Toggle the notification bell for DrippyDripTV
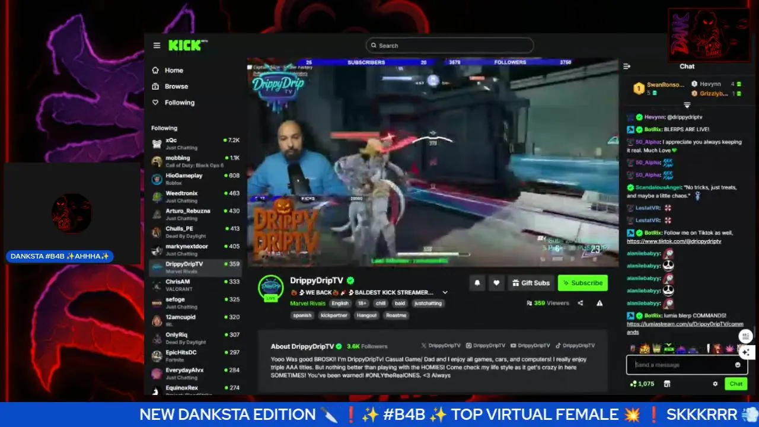 point(477,283)
